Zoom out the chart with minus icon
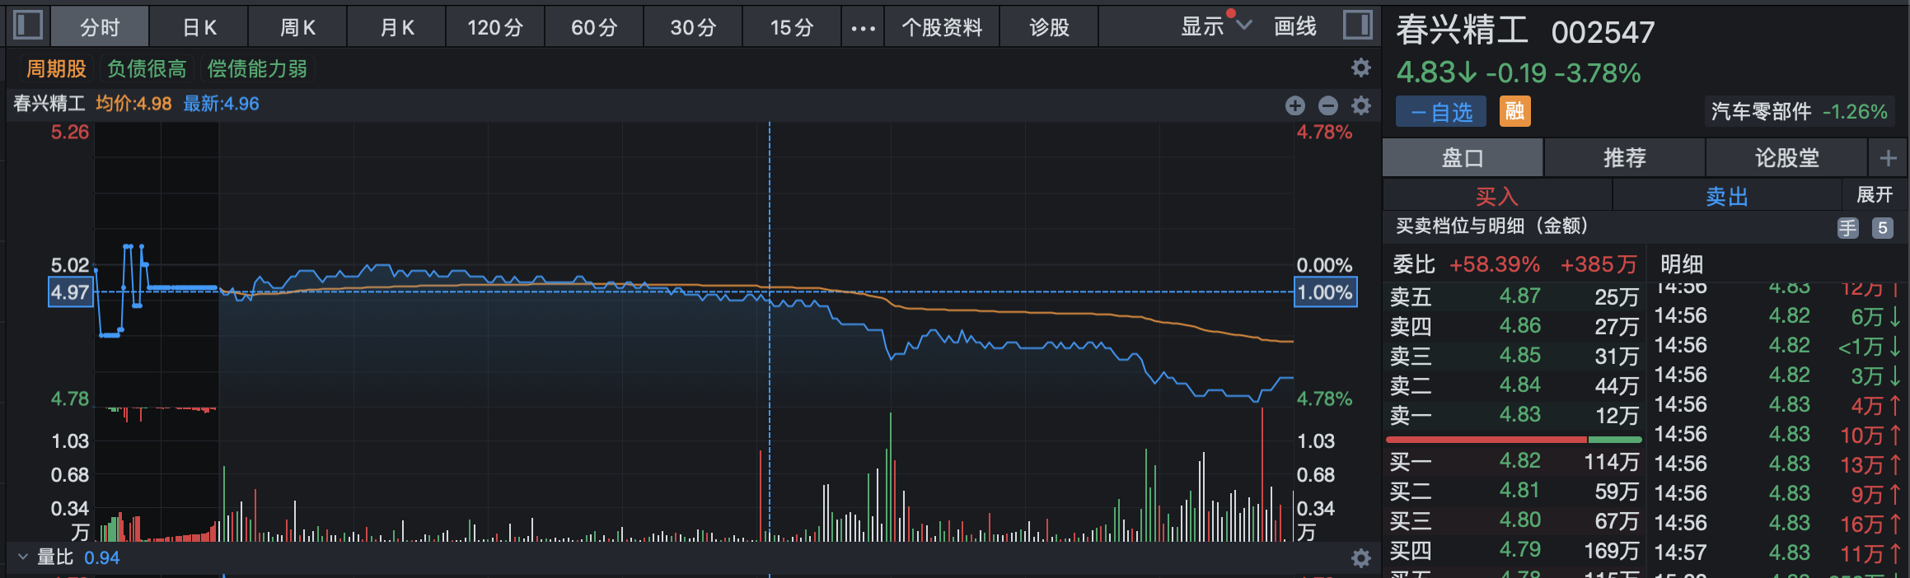 pos(1327,105)
